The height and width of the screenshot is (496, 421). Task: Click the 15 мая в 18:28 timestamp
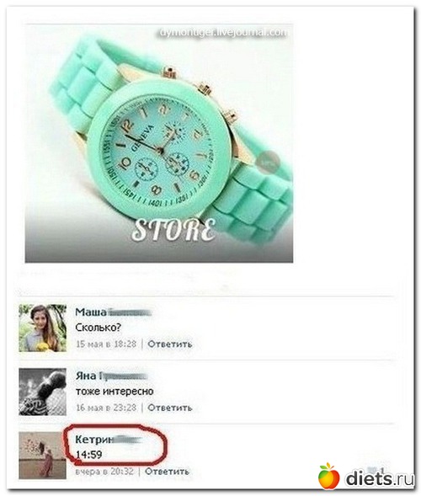pyautogui.click(x=106, y=344)
